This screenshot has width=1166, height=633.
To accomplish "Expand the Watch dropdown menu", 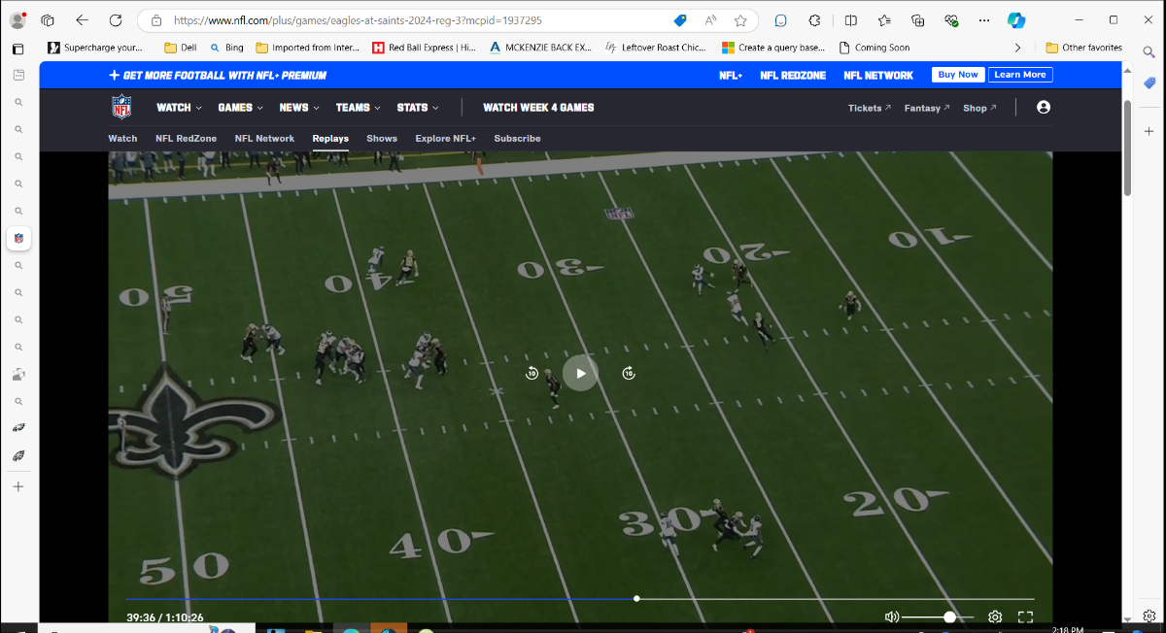I will (179, 108).
